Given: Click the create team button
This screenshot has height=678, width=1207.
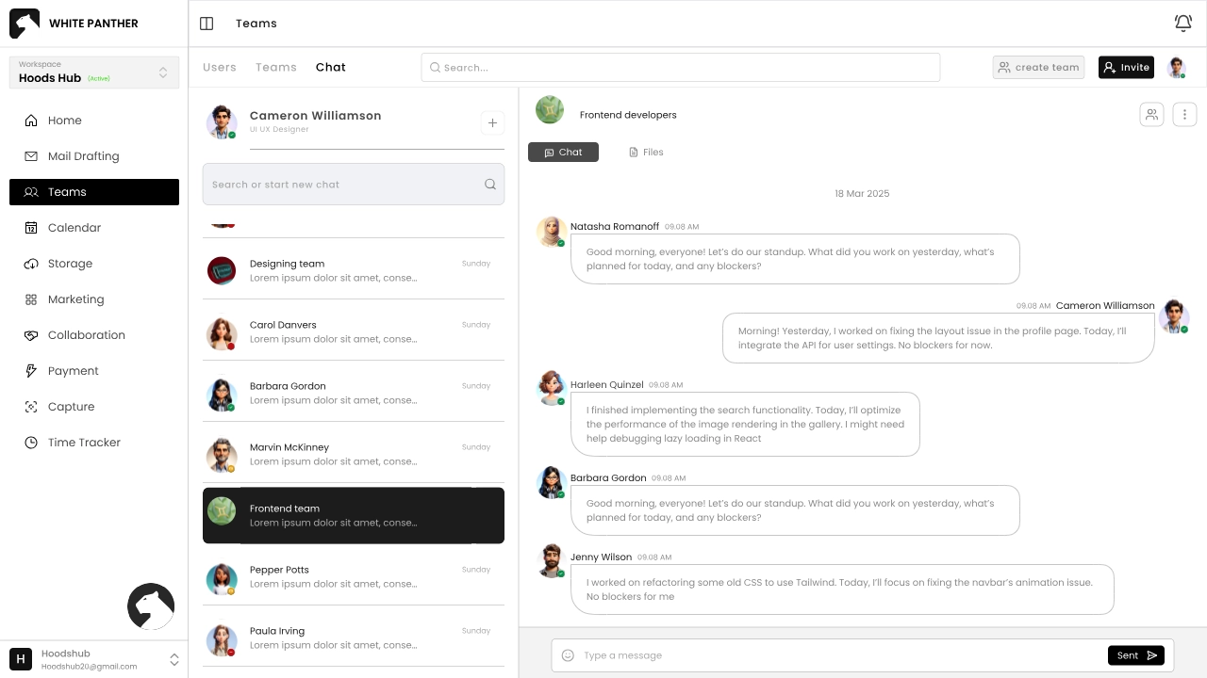Looking at the screenshot, I should 1038,68.
